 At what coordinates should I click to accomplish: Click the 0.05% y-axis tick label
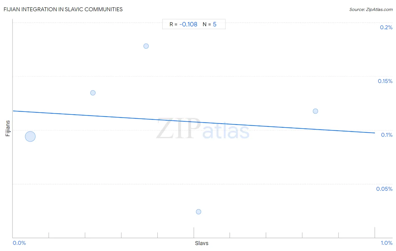point(384,189)
